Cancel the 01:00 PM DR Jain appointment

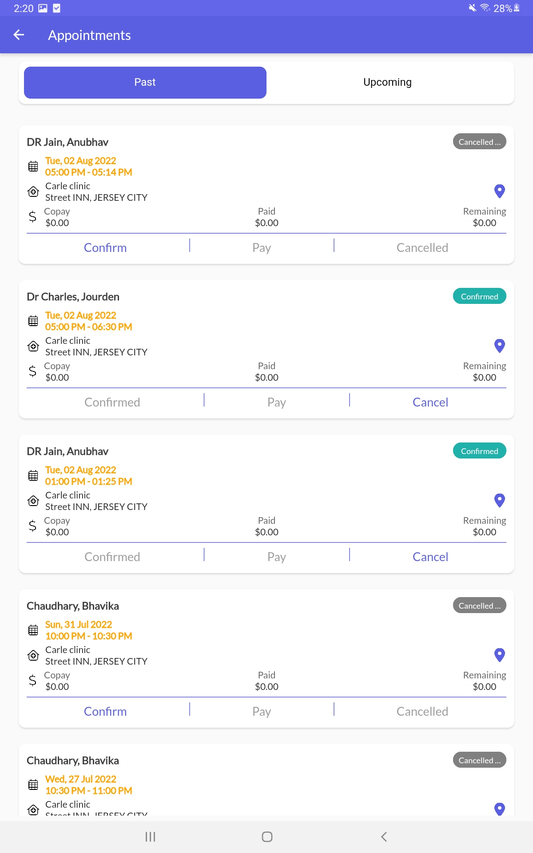(430, 557)
